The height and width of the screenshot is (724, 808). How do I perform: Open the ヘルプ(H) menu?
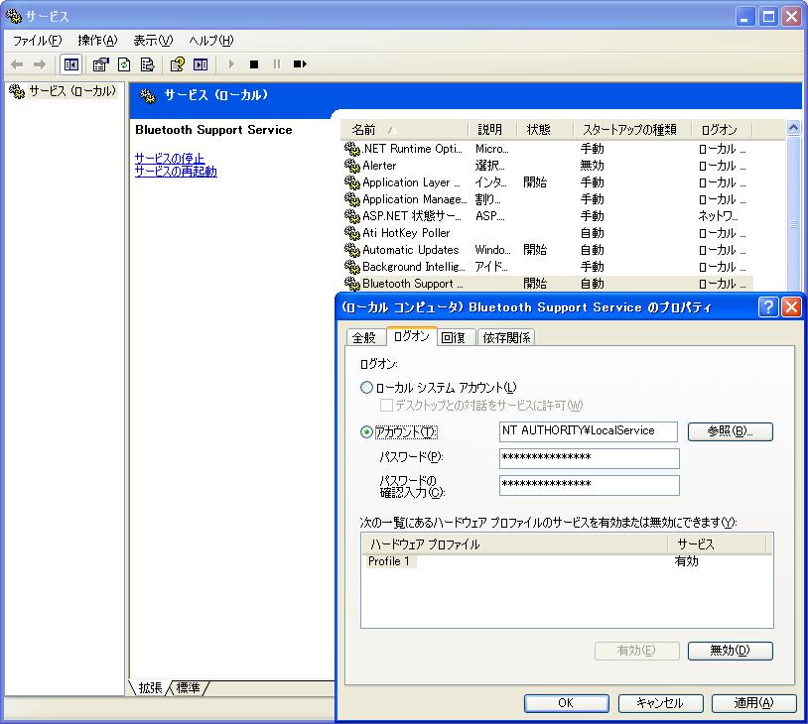coord(210,40)
